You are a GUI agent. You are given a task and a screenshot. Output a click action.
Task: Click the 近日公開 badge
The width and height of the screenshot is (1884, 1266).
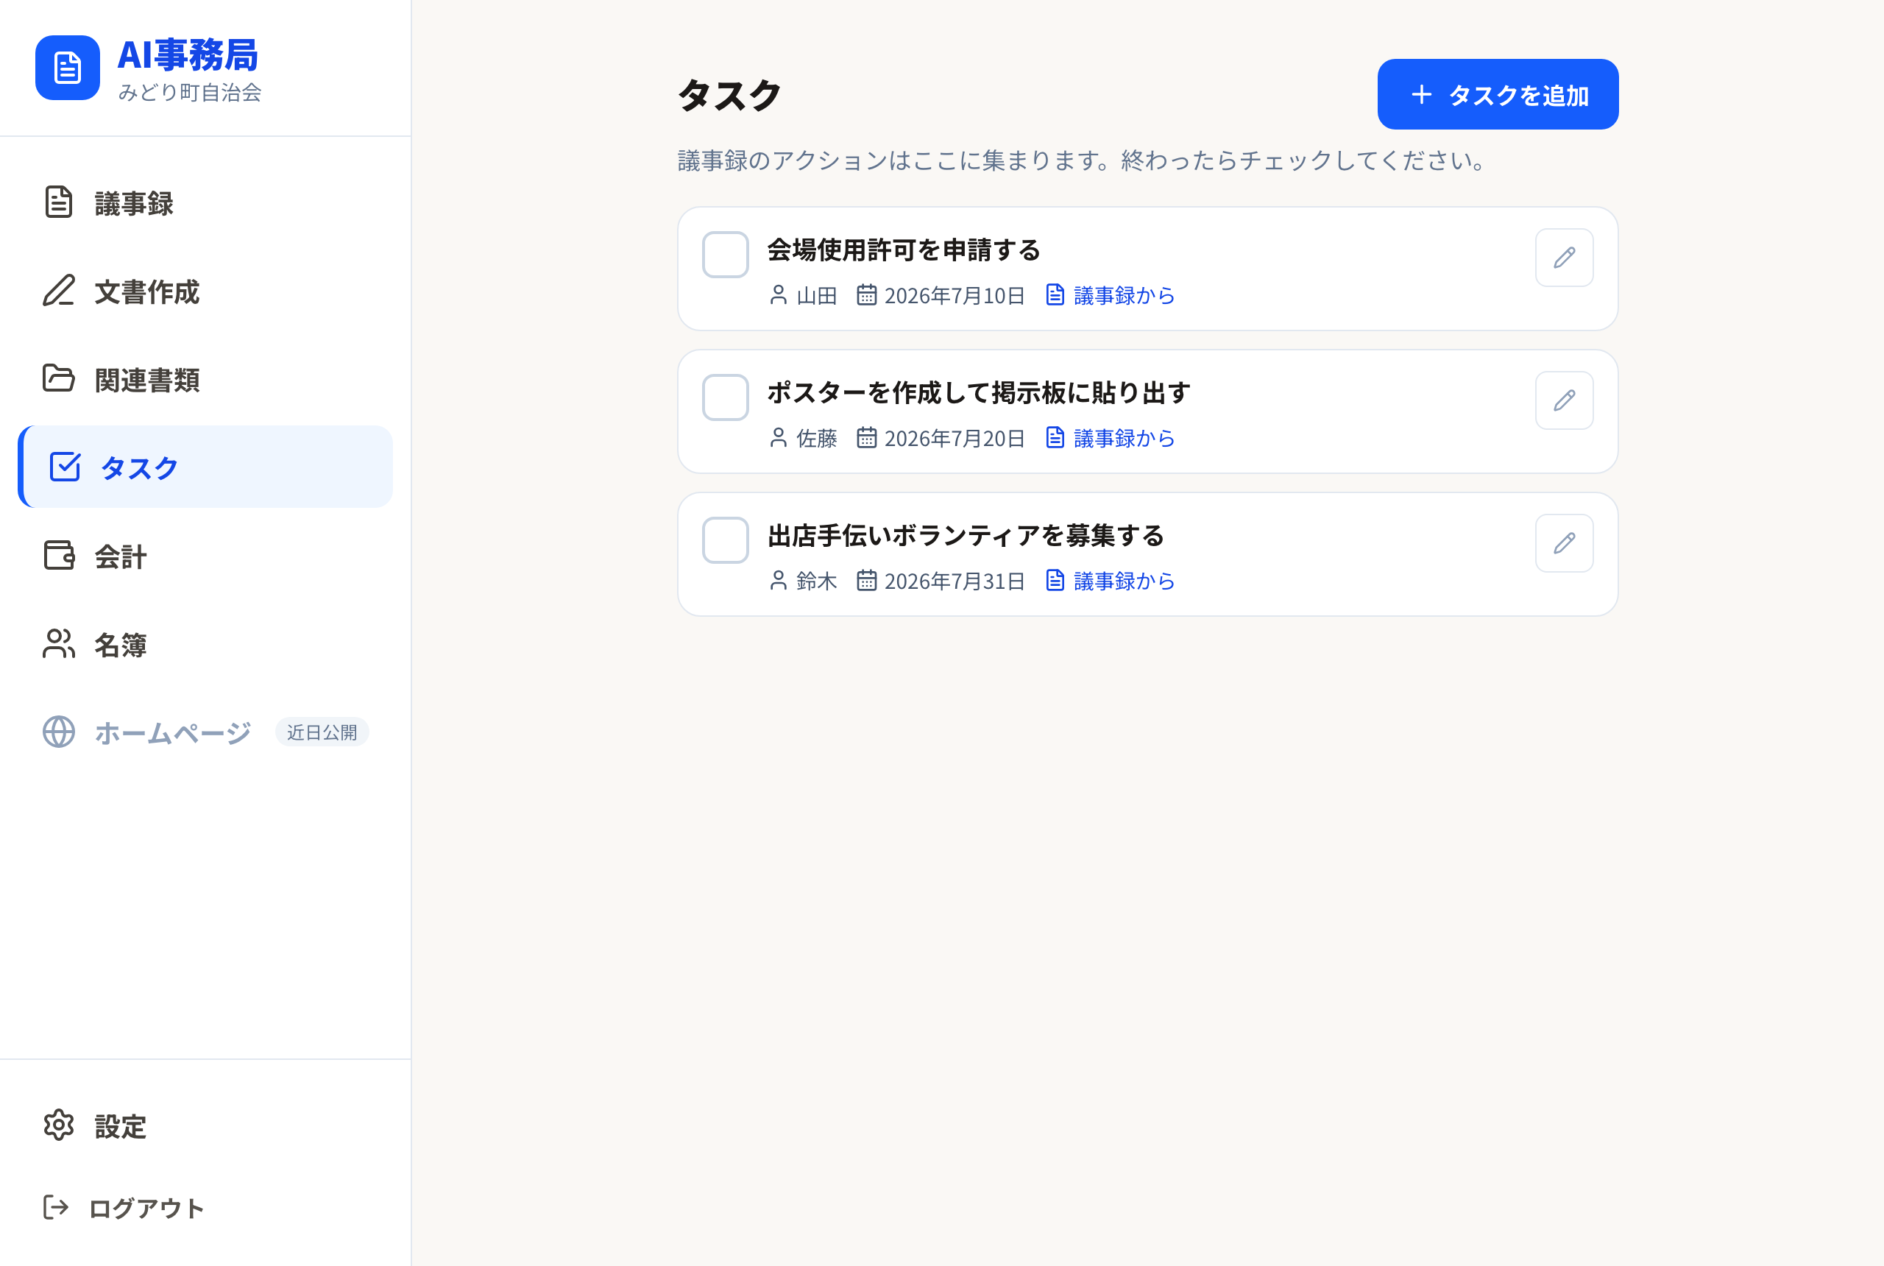322,732
